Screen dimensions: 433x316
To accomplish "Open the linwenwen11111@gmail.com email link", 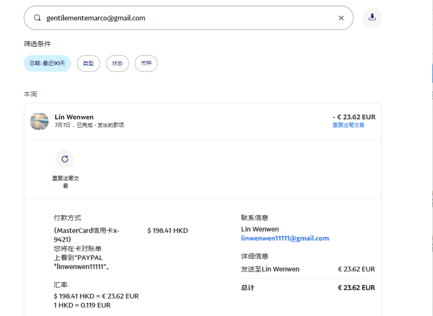I will [x=285, y=238].
